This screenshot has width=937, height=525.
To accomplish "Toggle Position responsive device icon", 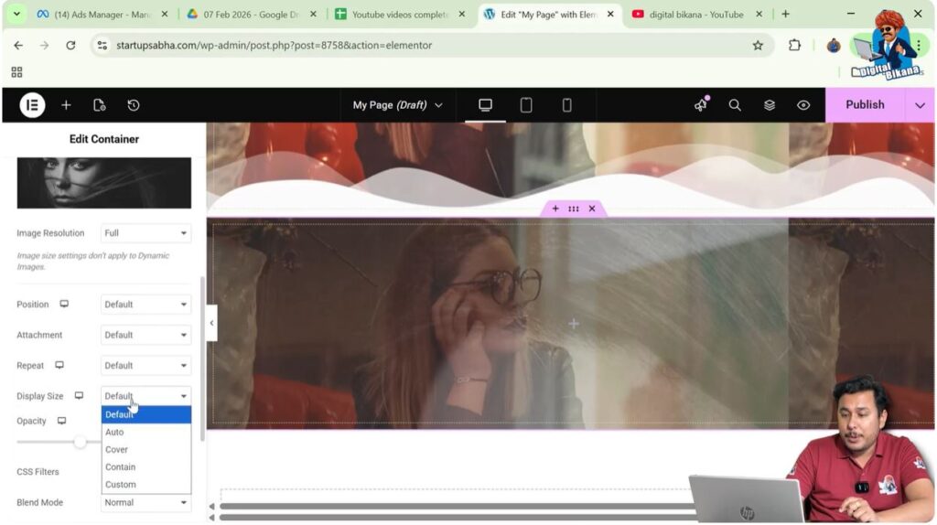I will click(64, 304).
